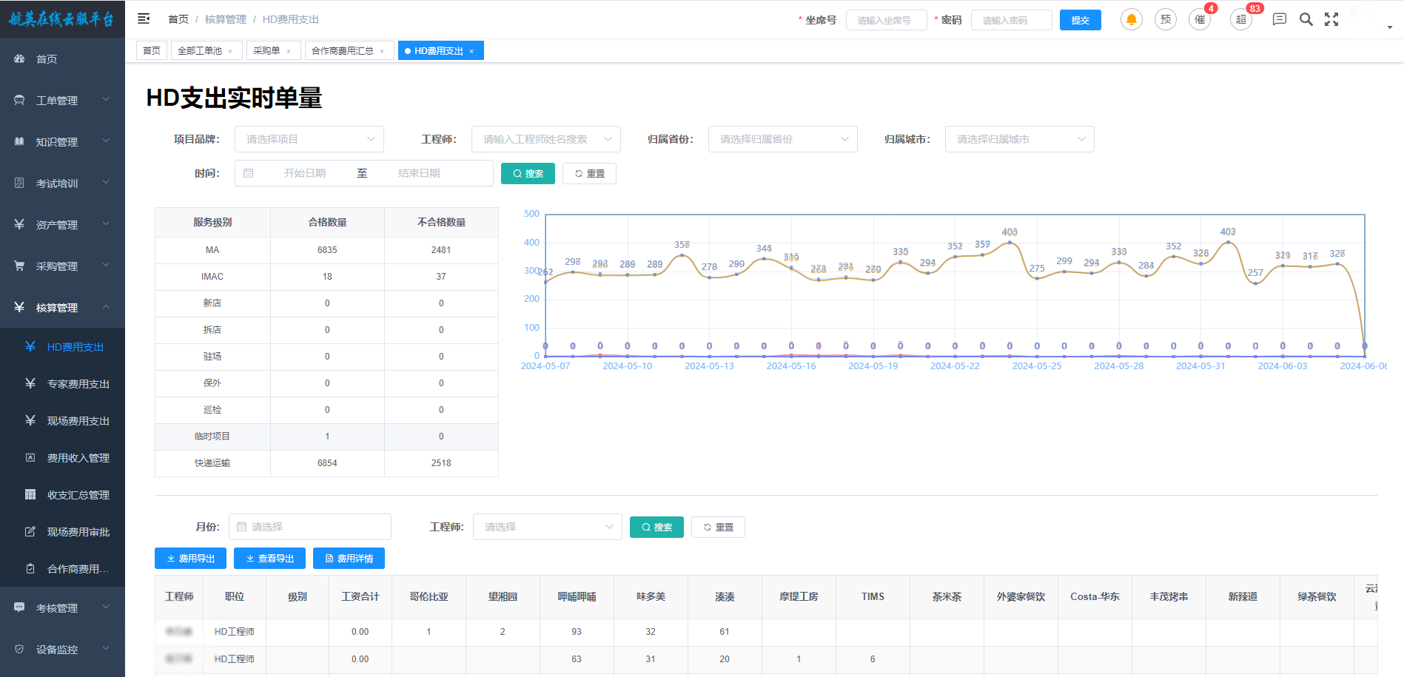The height and width of the screenshot is (677, 1404).
Task: Close the 采购单 tab
Action: (289, 51)
